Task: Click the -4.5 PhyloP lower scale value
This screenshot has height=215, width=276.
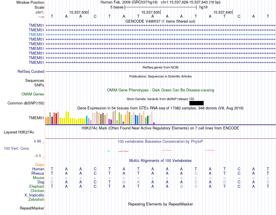Action: pos(38,156)
